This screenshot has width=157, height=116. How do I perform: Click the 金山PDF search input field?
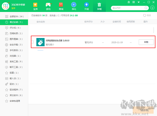(x=128, y=8)
